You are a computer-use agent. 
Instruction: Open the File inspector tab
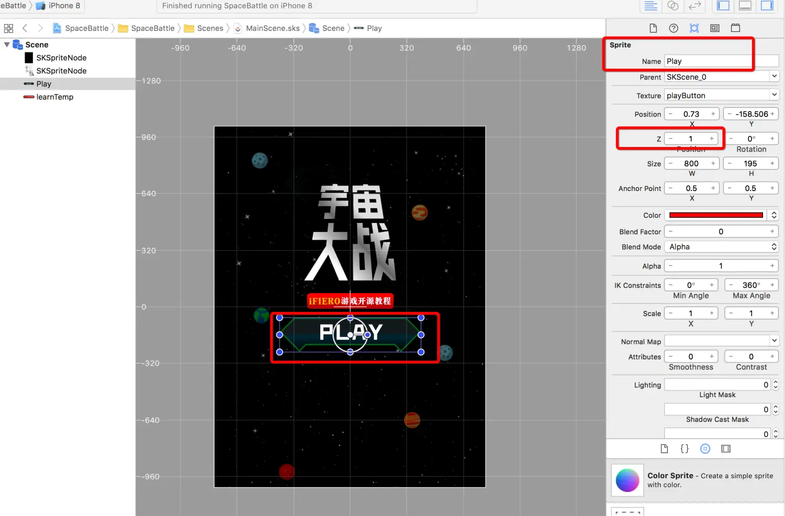point(653,28)
